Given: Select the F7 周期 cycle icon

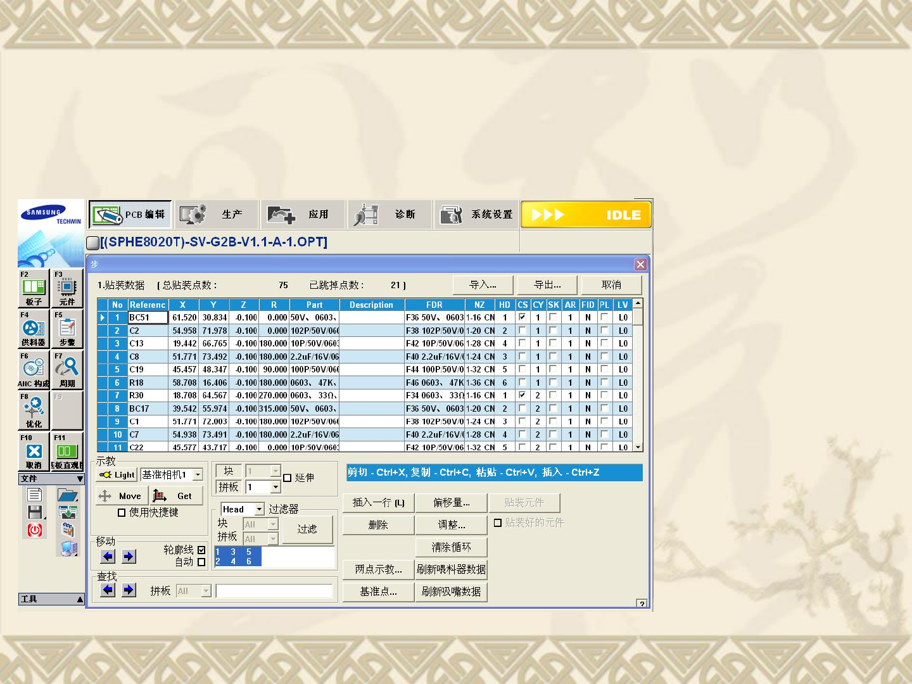Looking at the screenshot, I should tap(67, 370).
